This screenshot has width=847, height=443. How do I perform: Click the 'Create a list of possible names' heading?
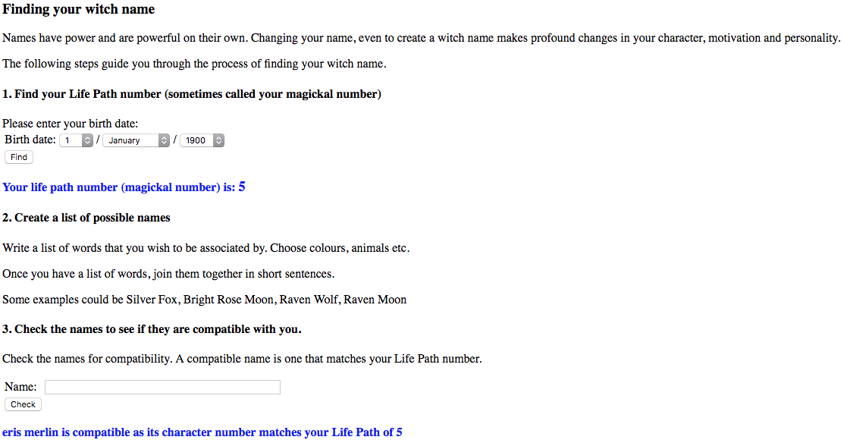[x=86, y=218]
